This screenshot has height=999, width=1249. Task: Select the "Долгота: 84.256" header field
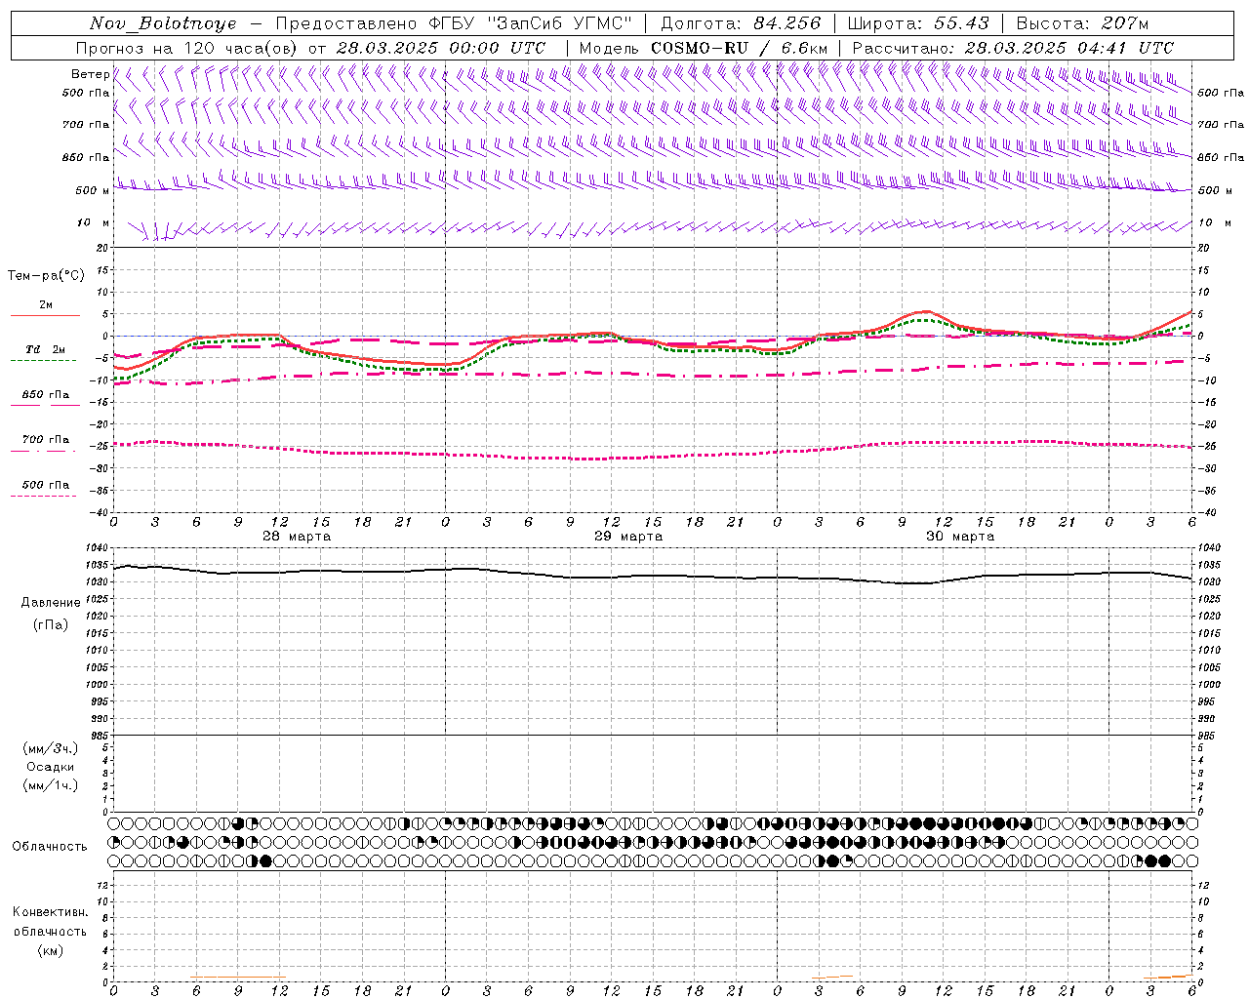[x=742, y=23]
